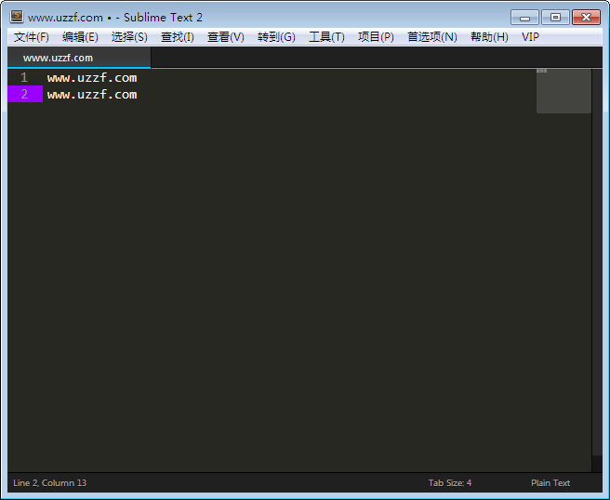Viewport: 610px width, 500px height.
Task: Open the 文件(F) menu
Action: coord(31,37)
